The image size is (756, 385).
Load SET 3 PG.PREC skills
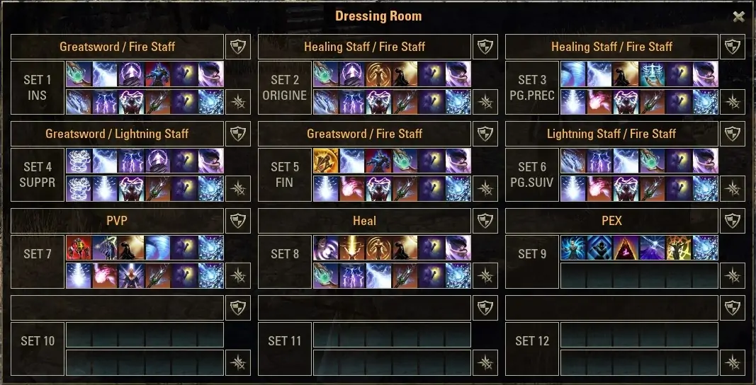532,87
